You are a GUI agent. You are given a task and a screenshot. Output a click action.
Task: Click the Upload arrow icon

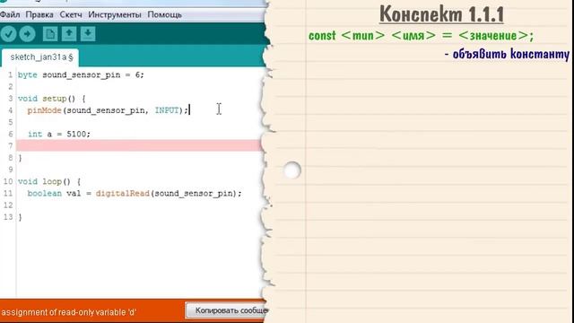tap(28, 34)
